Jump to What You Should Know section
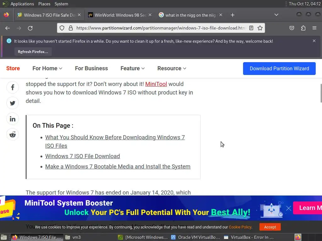Screen dimensions: 322x241 click(115, 142)
